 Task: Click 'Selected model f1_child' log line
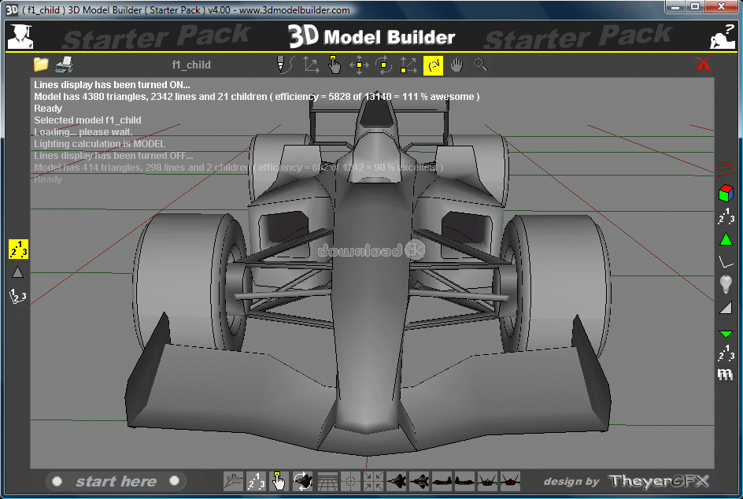click(87, 120)
